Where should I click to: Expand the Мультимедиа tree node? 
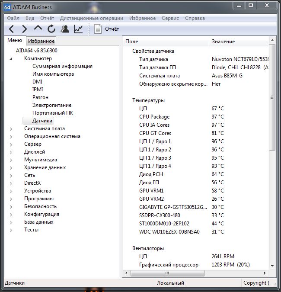pyautogui.click(x=11, y=160)
